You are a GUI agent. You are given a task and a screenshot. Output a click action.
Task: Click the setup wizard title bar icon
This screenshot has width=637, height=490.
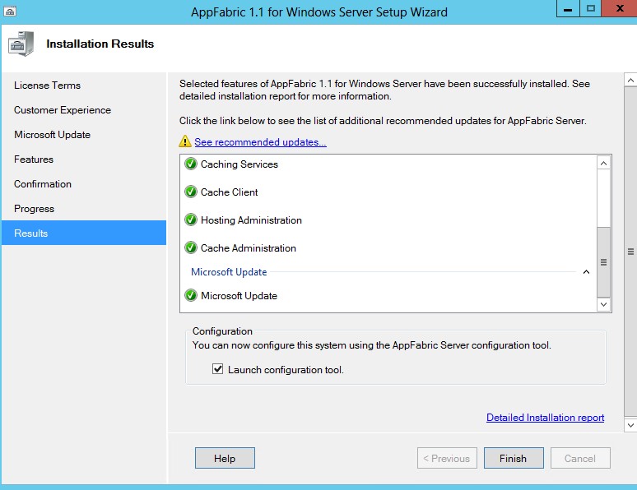tap(10, 12)
